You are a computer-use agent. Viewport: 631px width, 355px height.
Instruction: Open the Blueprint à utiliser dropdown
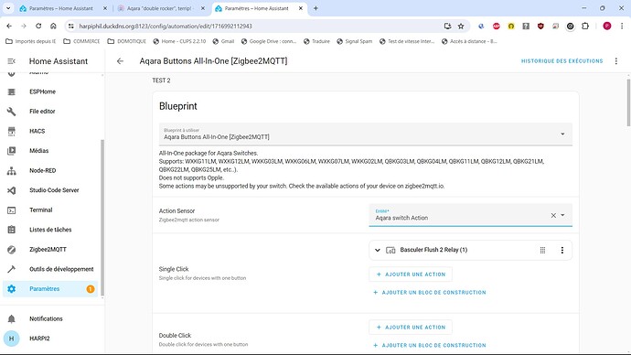tap(366, 134)
